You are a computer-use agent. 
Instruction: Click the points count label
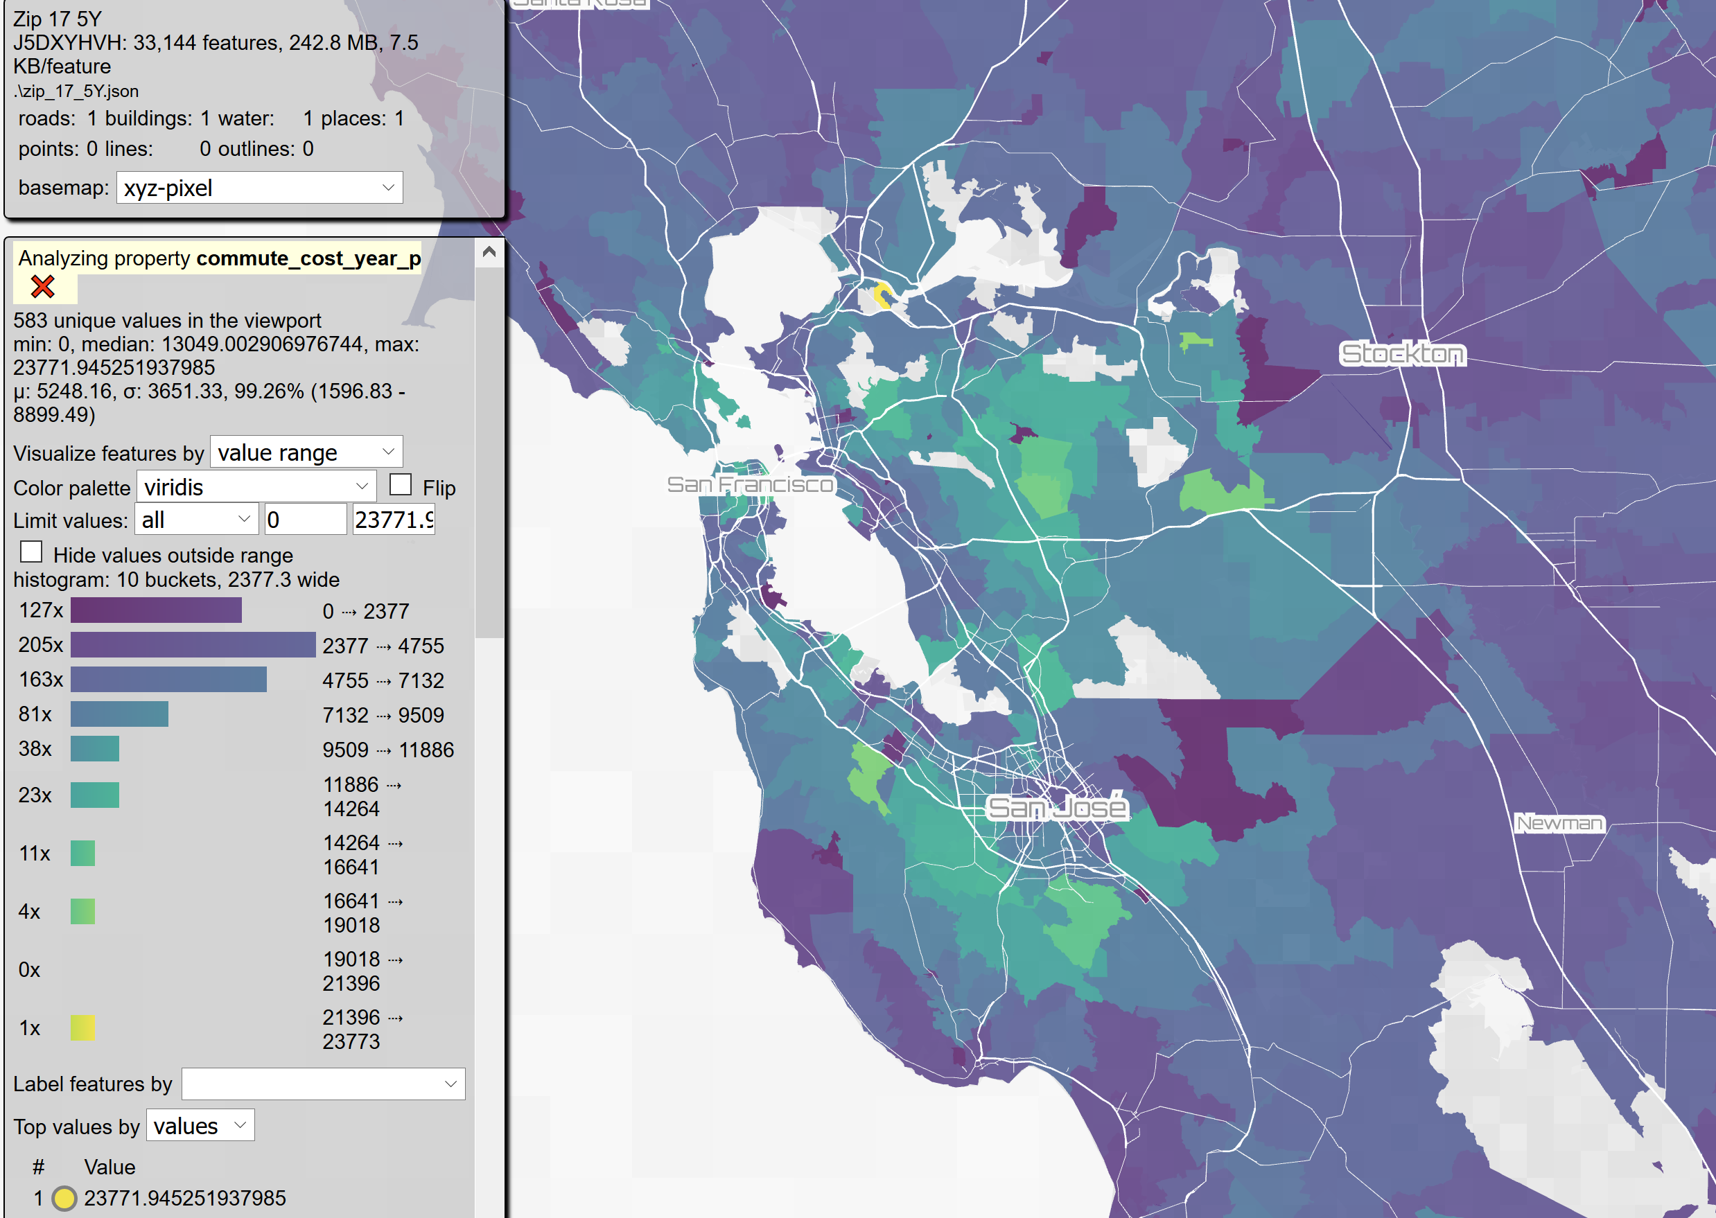[48, 148]
